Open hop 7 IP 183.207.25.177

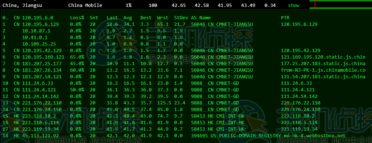(42, 64)
